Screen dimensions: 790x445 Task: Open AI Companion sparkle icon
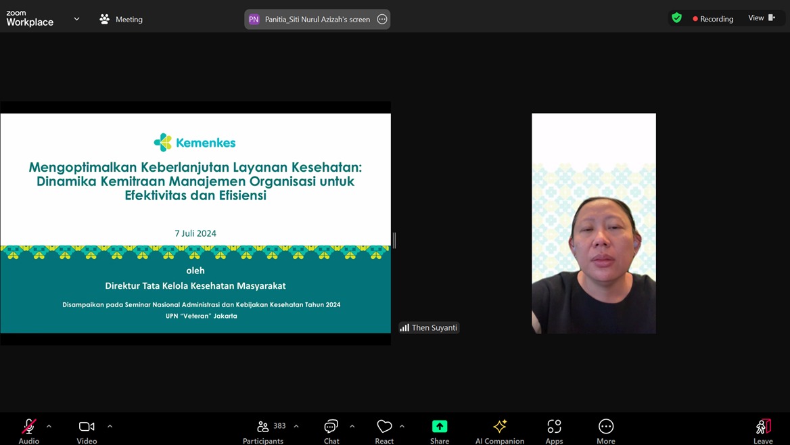[x=500, y=427]
